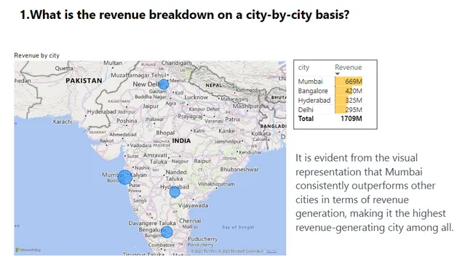Viewport: 473px width, 265px height.
Task: Click the Revenue column header
Action: pyautogui.click(x=348, y=67)
